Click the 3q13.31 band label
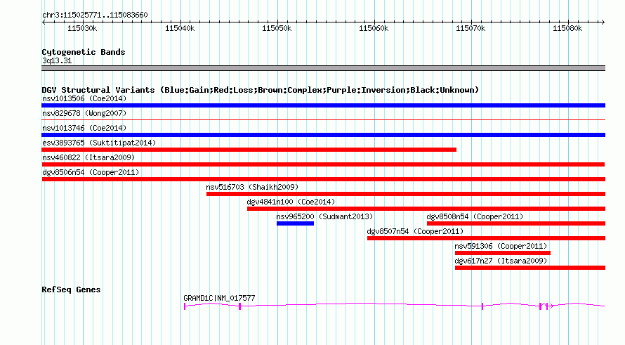Image resolution: width=625 pixels, height=345 pixels. point(57,60)
